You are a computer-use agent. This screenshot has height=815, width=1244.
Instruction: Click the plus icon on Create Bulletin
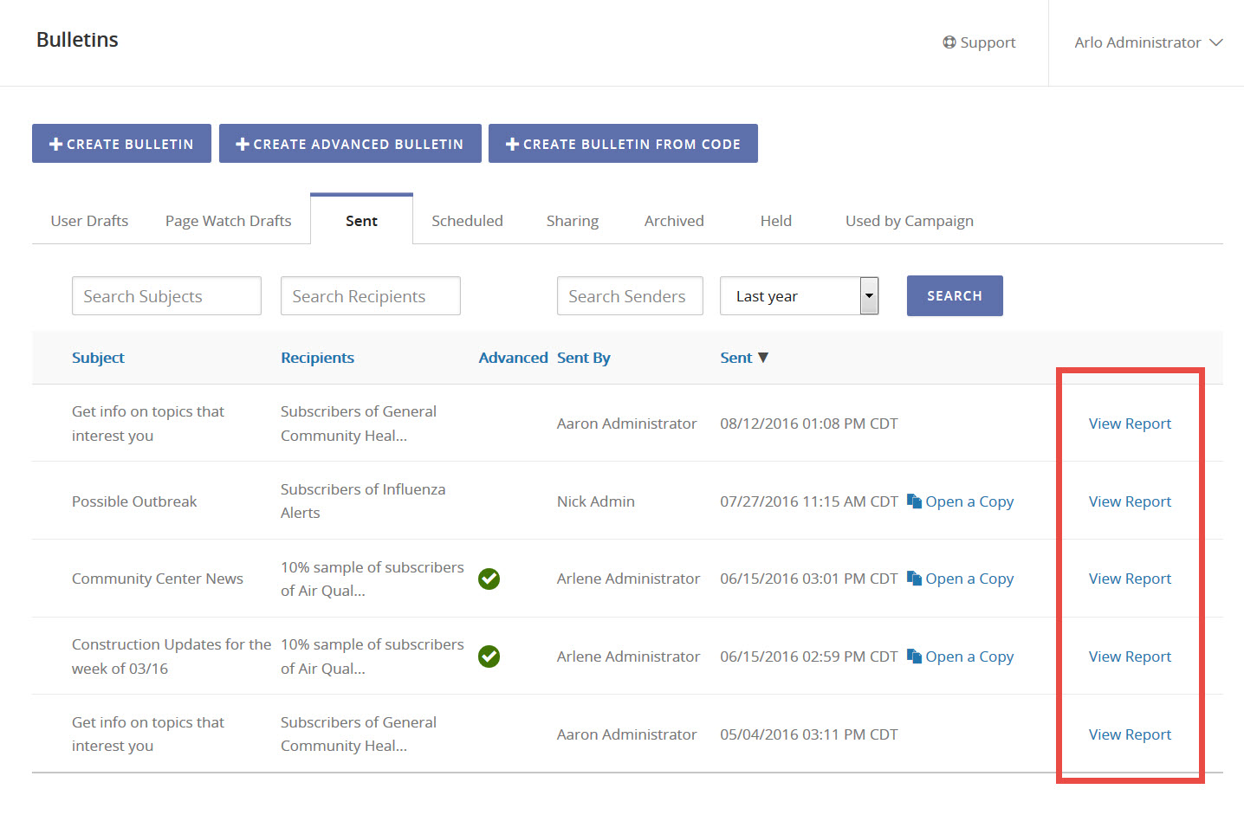click(x=55, y=143)
